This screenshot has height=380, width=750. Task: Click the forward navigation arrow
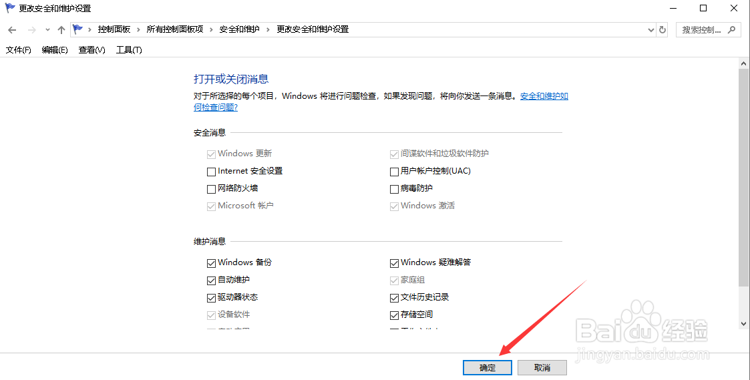[x=32, y=29]
